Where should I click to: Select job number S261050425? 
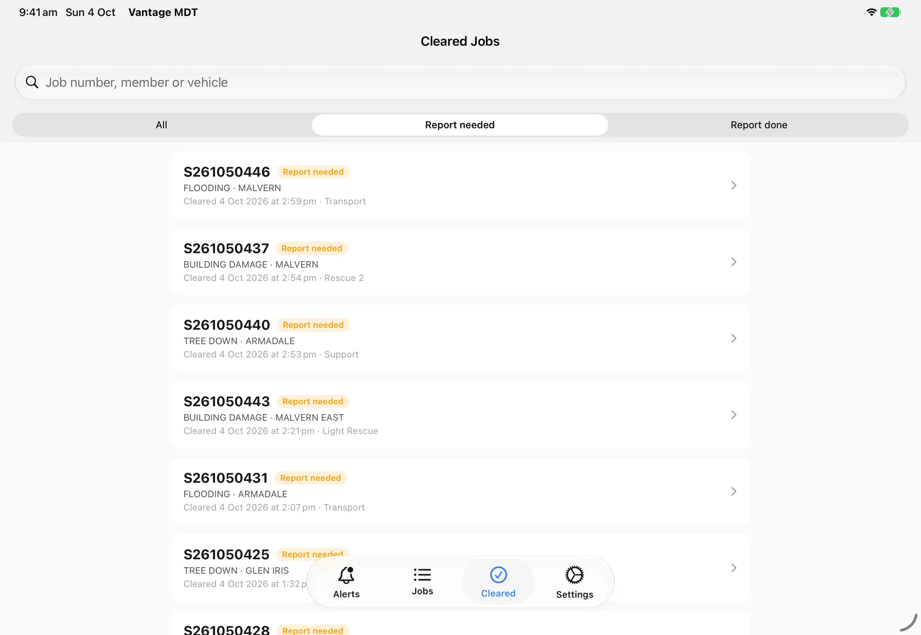coord(226,554)
